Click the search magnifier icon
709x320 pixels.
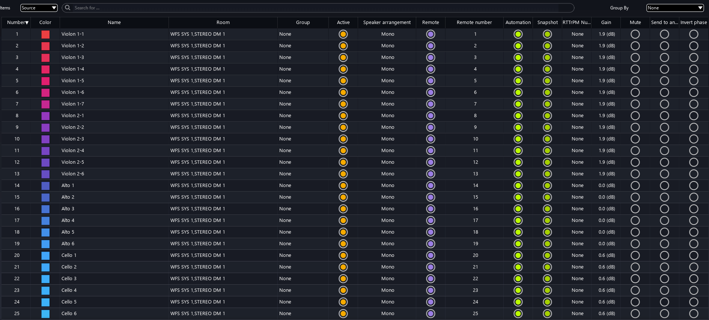coord(68,8)
